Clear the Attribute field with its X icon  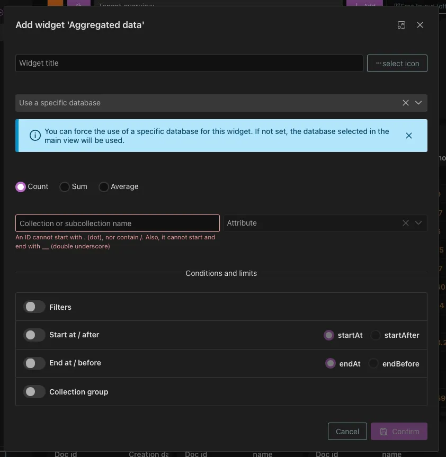point(405,223)
